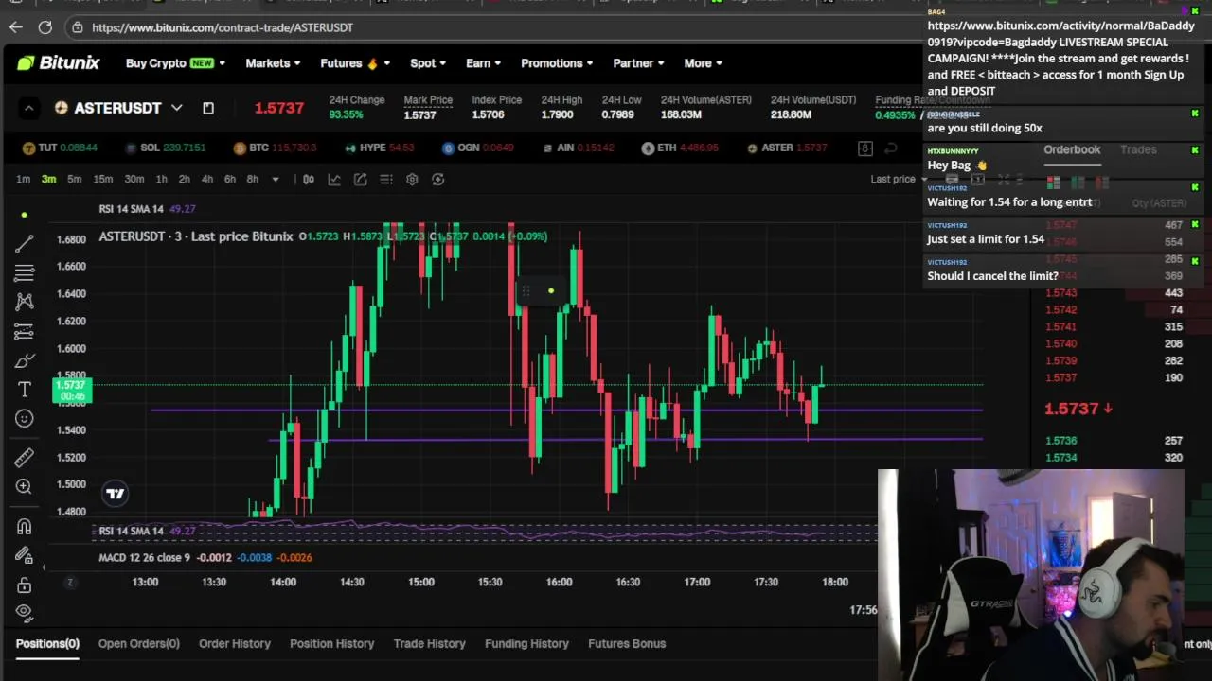Open the Fibonacci retracement tool
The height and width of the screenshot is (681, 1212).
coord(25,273)
